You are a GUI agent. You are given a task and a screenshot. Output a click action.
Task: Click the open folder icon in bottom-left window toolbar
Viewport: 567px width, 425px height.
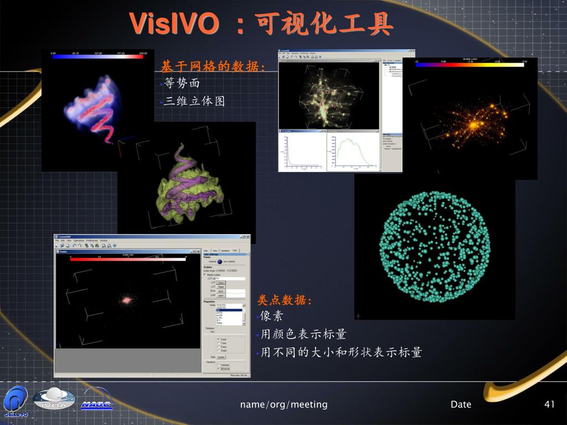tap(62, 246)
